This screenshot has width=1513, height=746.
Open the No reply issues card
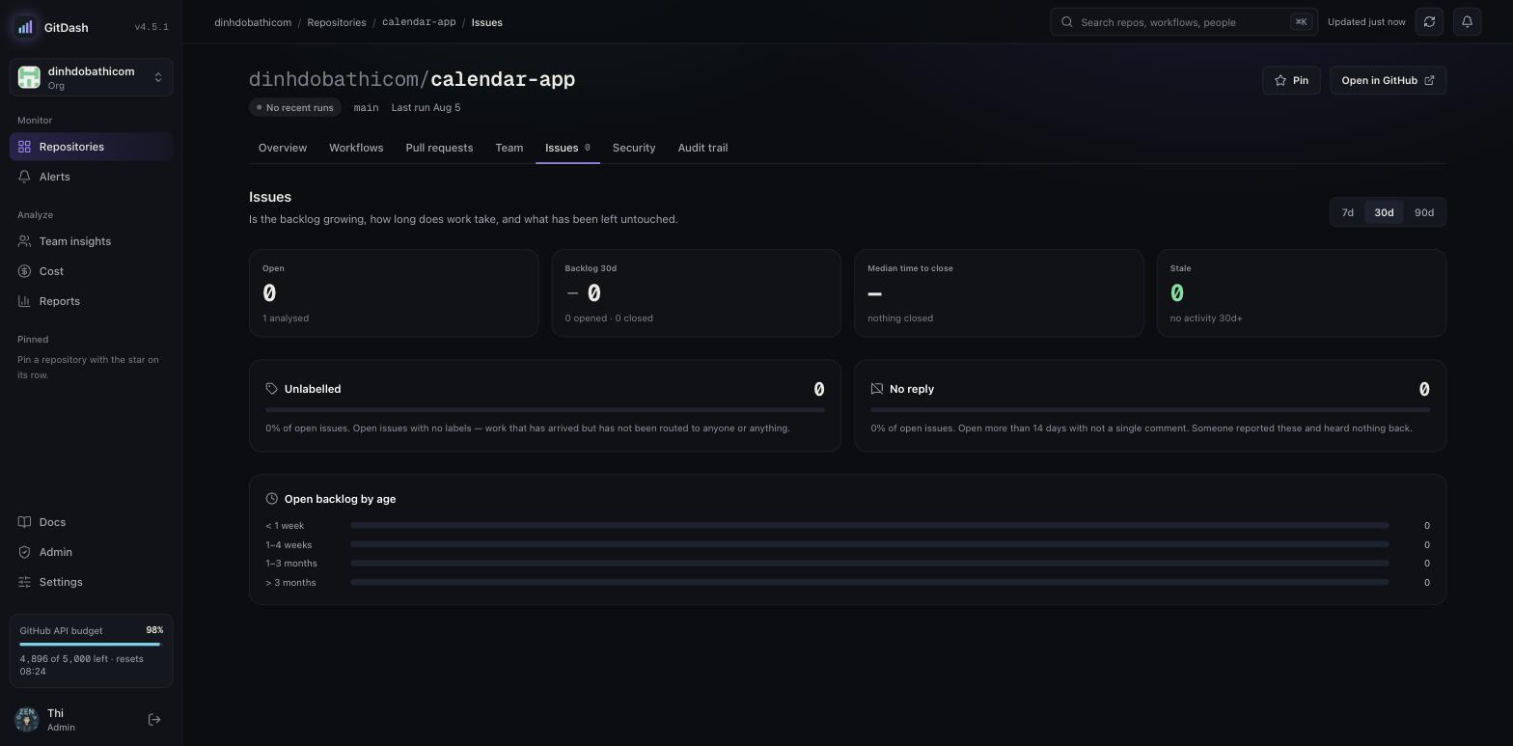tap(1150, 405)
